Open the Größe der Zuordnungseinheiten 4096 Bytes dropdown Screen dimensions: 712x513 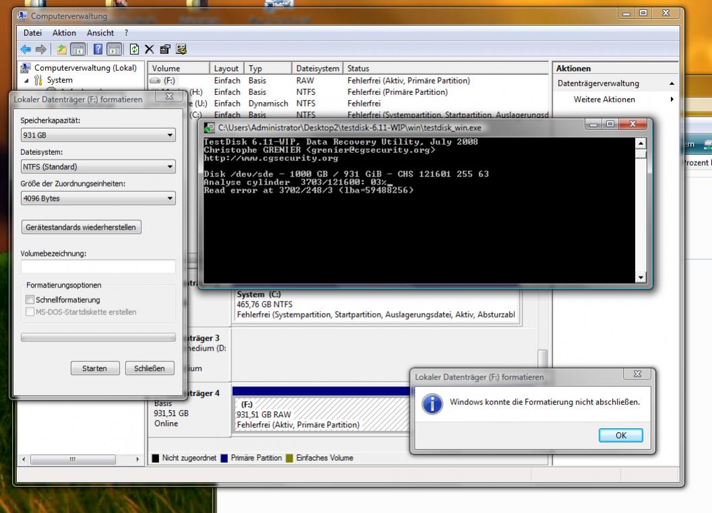98,198
